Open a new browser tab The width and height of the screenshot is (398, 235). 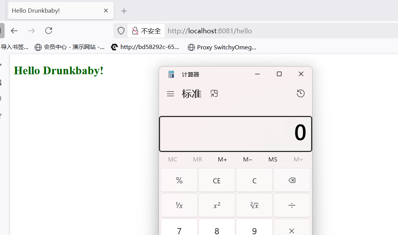(124, 11)
